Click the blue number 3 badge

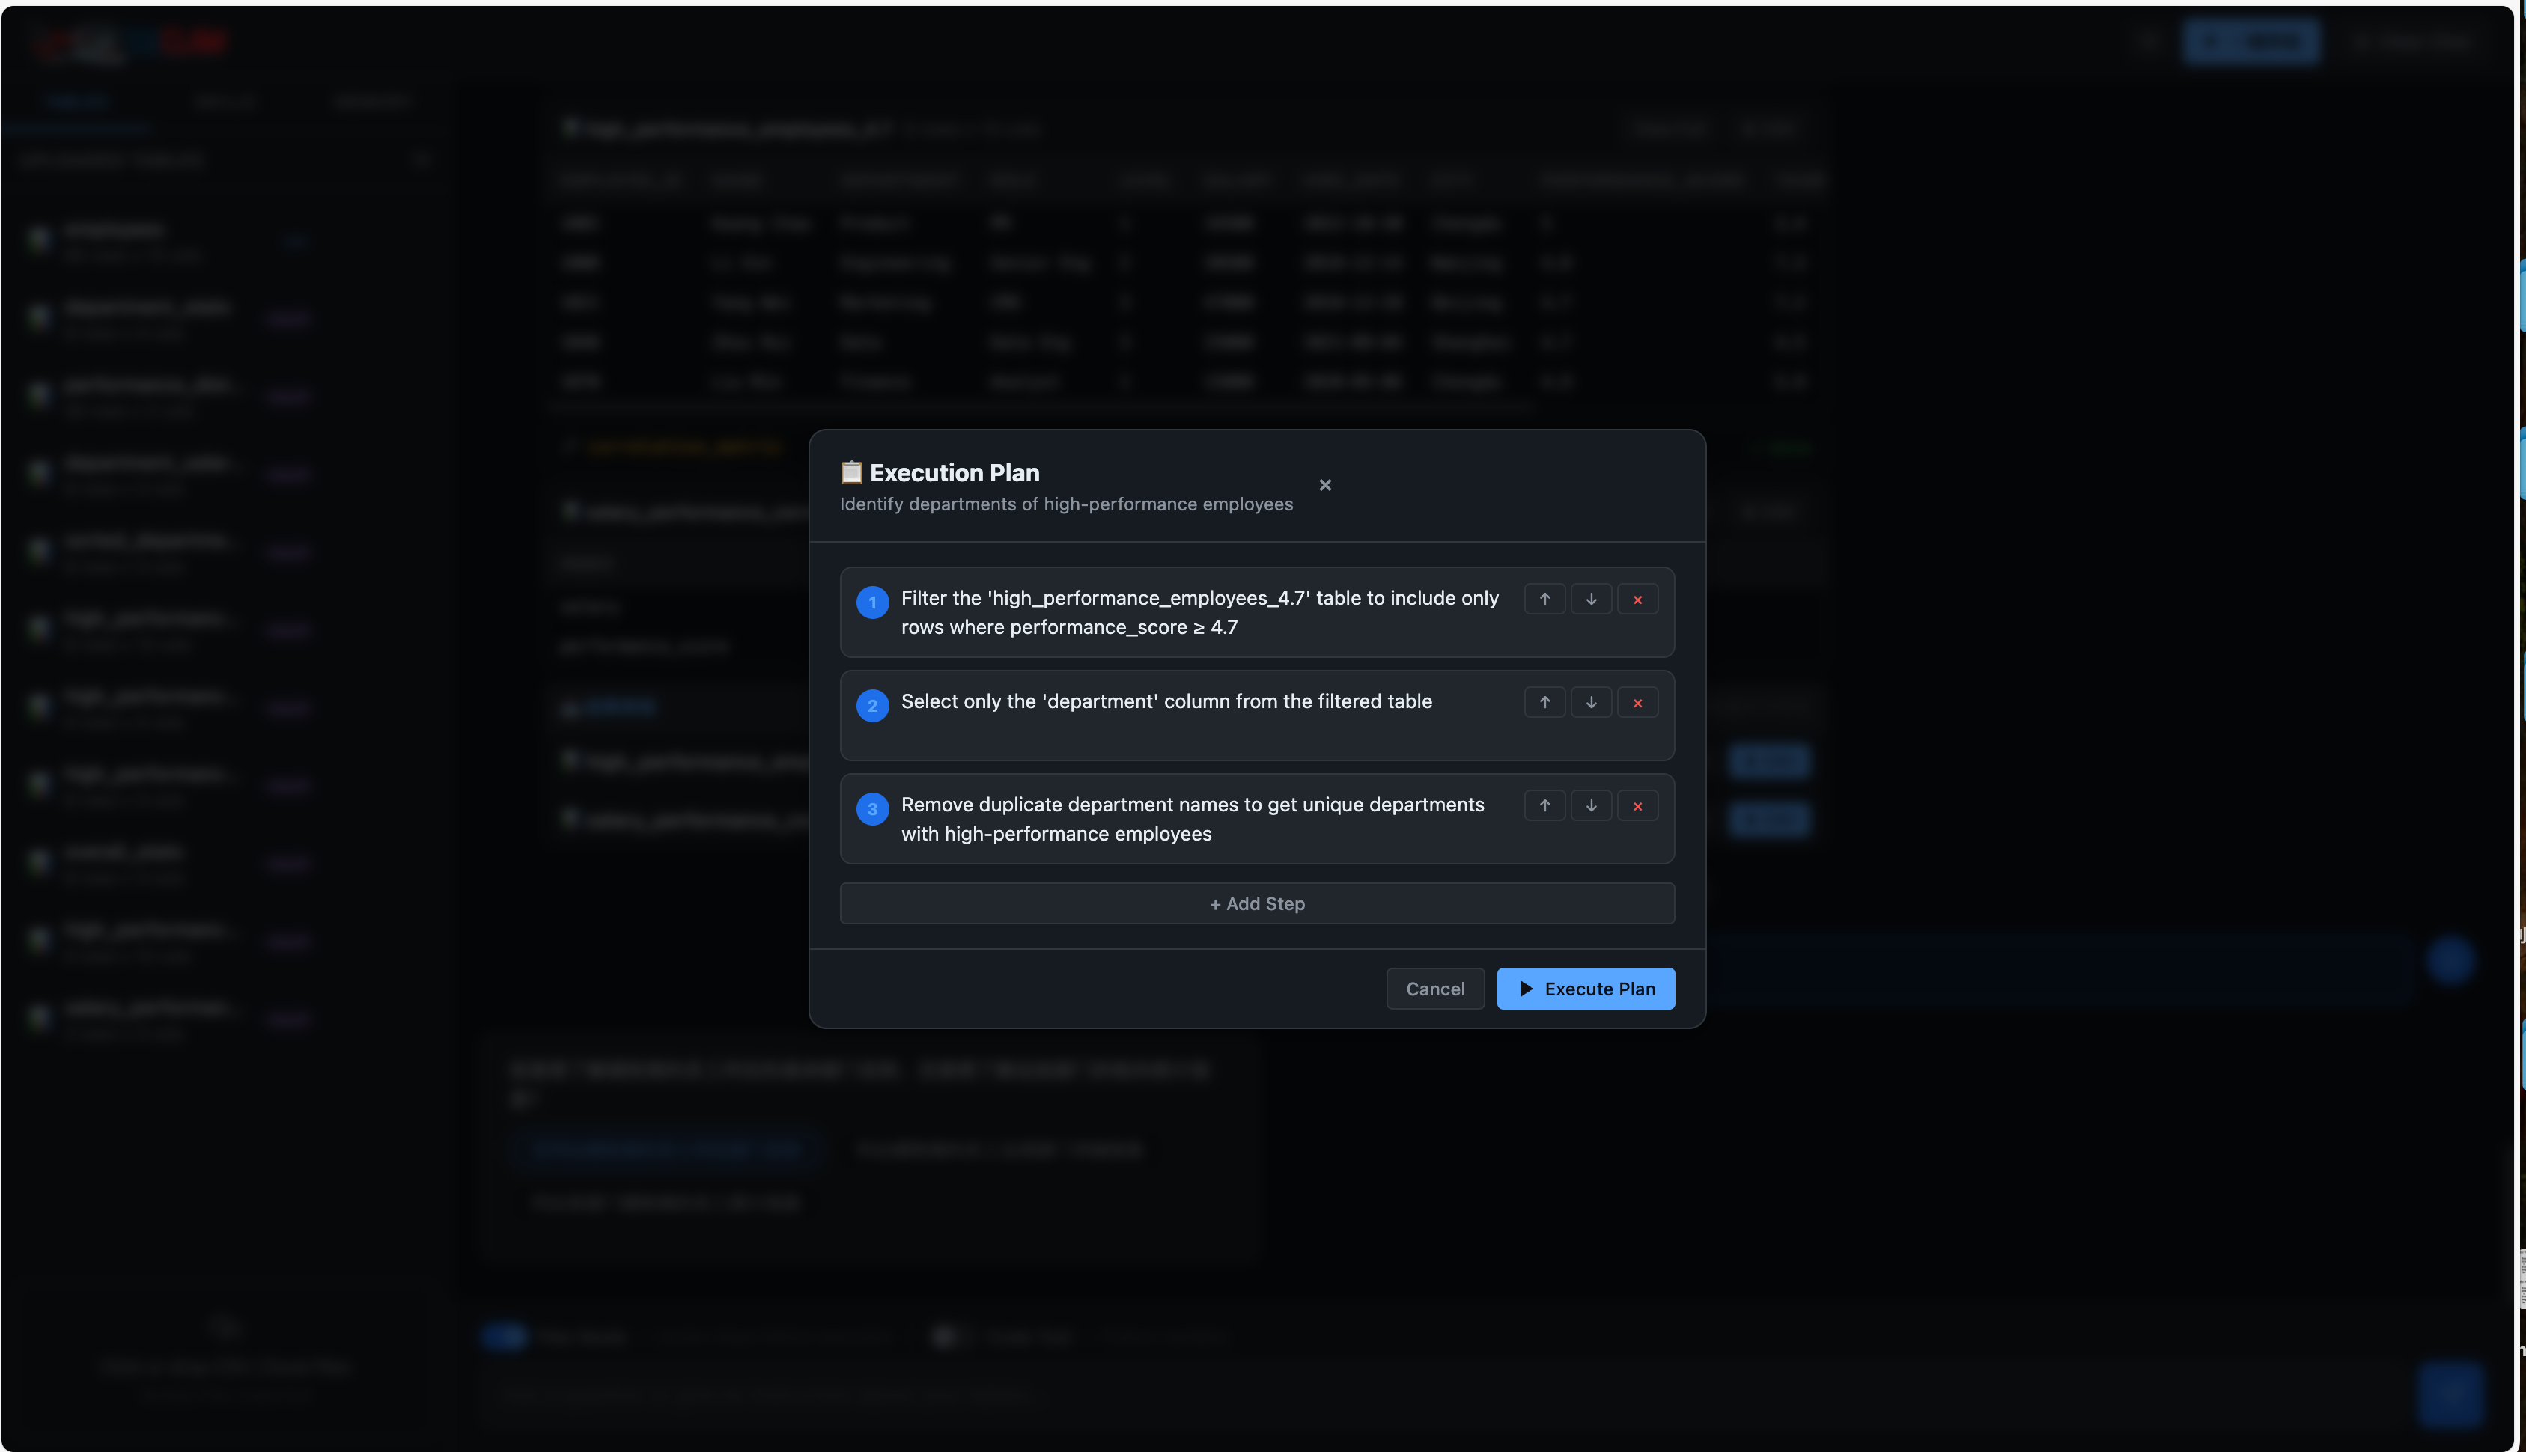click(871, 809)
